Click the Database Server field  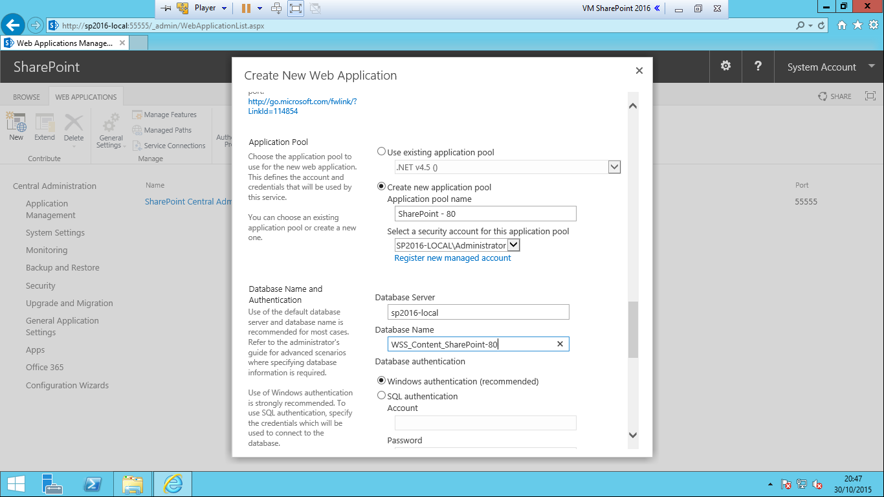point(478,312)
